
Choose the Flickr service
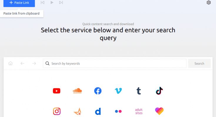coord(118,111)
